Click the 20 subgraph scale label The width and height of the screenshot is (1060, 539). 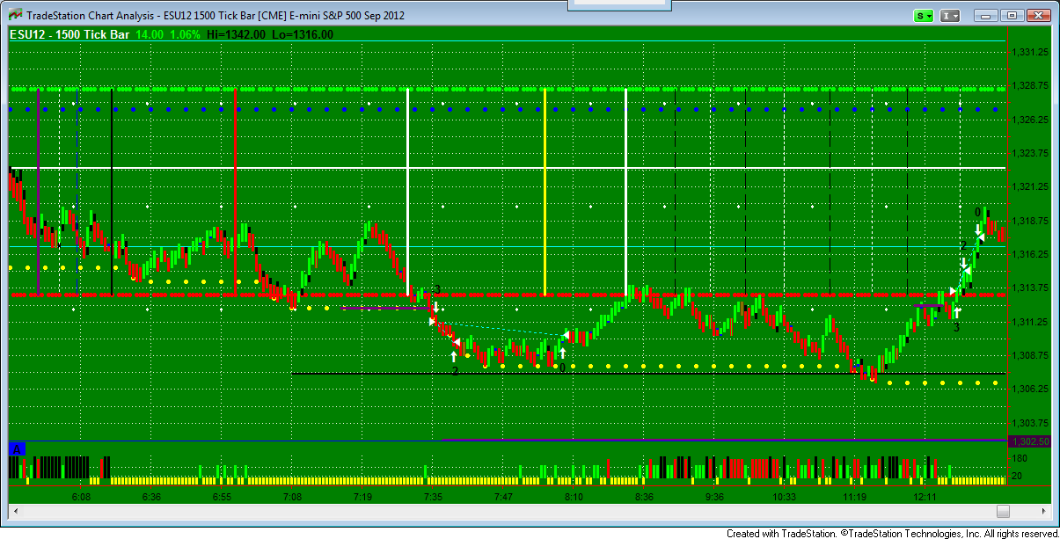pos(1018,476)
